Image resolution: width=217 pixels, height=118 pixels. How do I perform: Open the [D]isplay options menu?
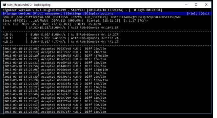pos(98,13)
